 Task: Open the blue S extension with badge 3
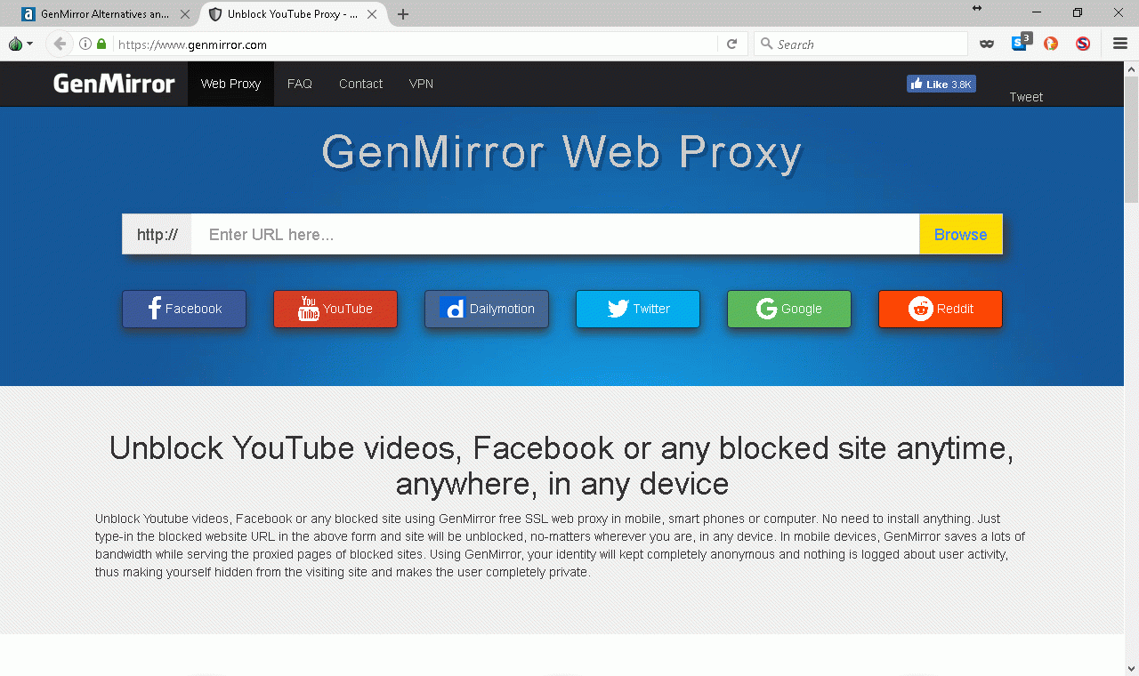pyautogui.click(x=1021, y=43)
